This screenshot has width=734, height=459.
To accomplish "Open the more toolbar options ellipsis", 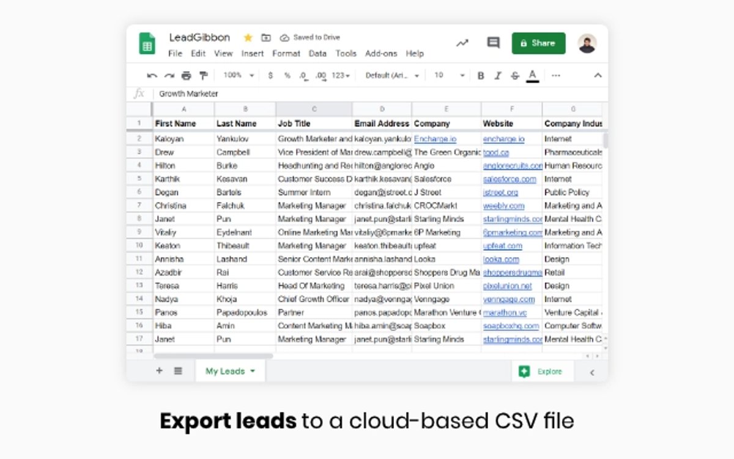I will click(555, 75).
